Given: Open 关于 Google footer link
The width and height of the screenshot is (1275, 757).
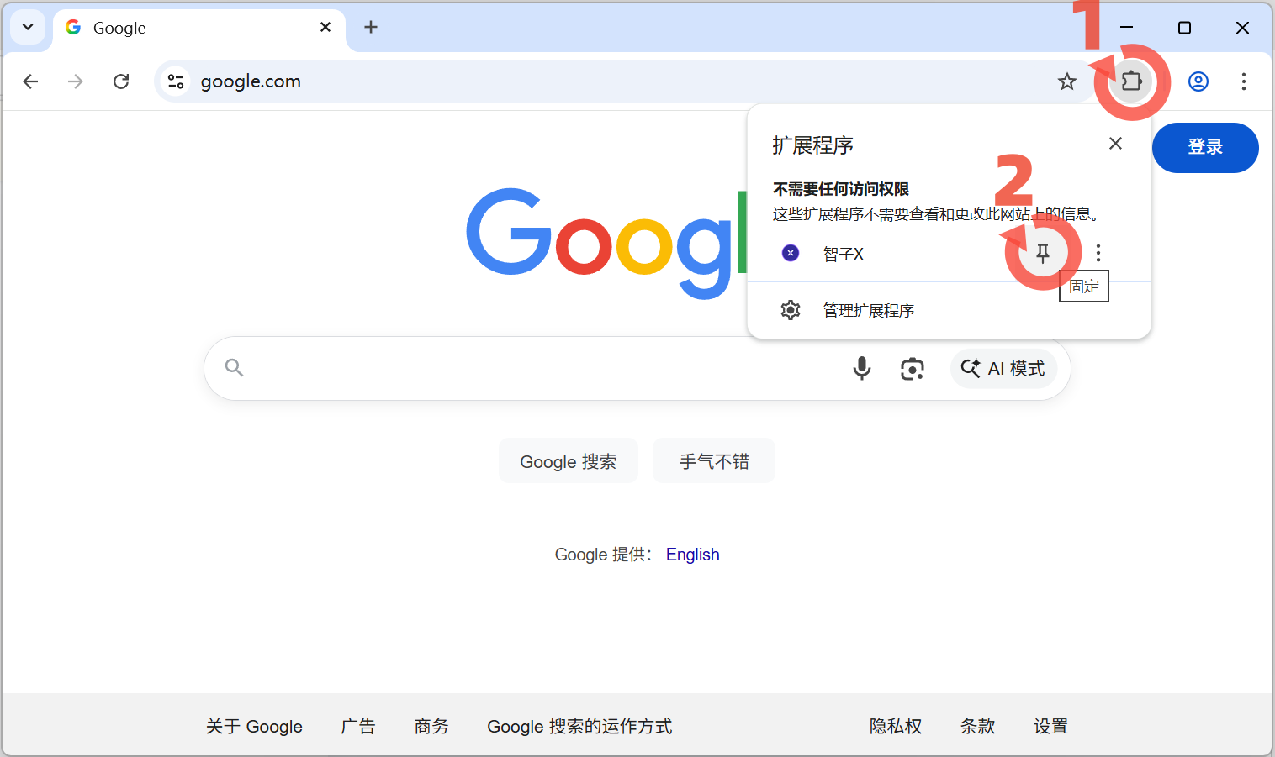Looking at the screenshot, I should coord(254,726).
